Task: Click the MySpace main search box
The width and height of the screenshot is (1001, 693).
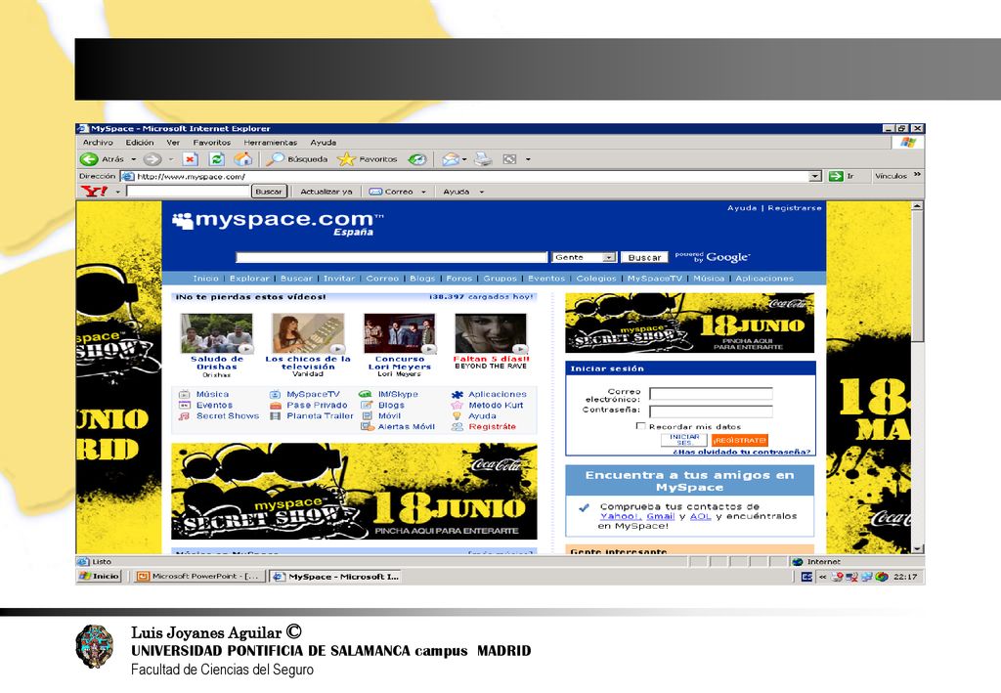Action: click(391, 257)
